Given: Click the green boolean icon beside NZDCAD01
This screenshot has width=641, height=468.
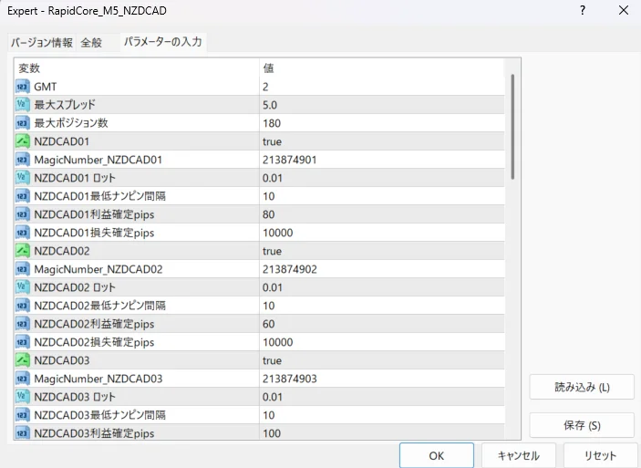Looking at the screenshot, I should [x=23, y=141].
